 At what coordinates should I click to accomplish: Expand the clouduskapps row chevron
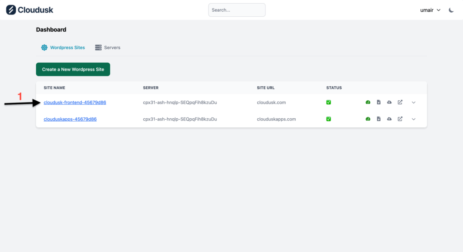(413, 119)
